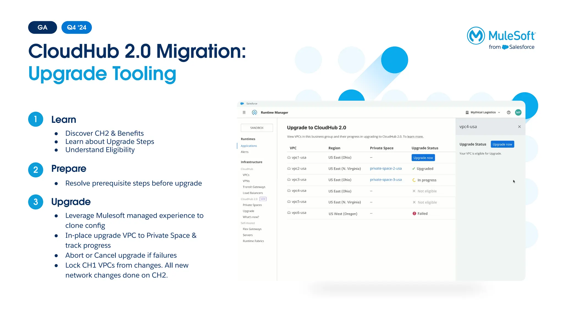Click the Salesforce cloud icon in top bar
This screenshot has width=563, height=316.
[242, 104]
